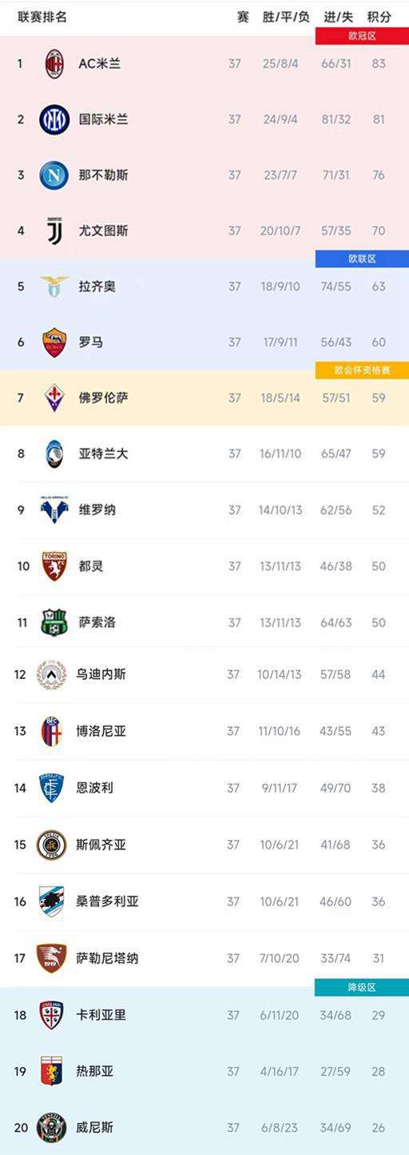
Task: Click the 联赛排名 header
Action: coord(42,17)
